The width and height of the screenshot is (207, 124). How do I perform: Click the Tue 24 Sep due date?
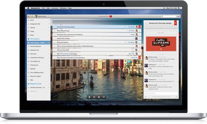click(131, 27)
